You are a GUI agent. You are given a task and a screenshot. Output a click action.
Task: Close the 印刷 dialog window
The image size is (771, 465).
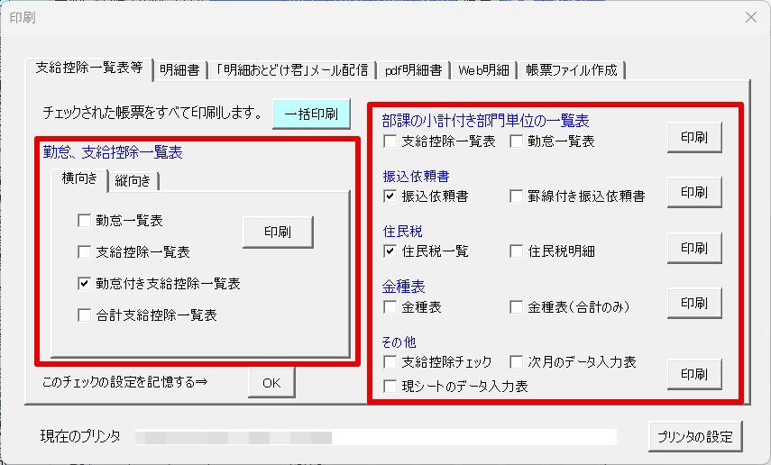(x=751, y=17)
